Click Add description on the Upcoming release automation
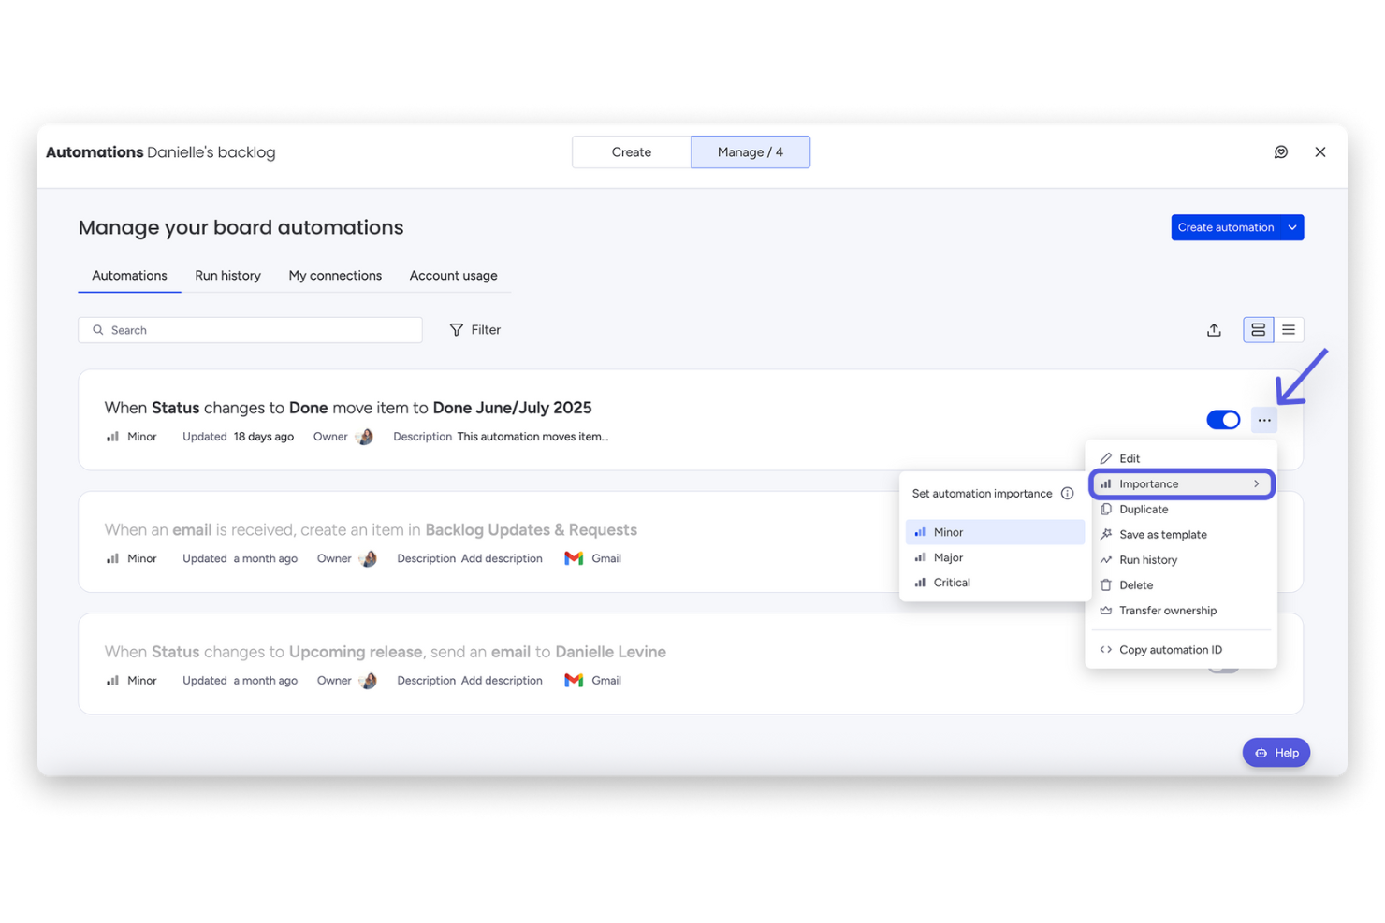The height and width of the screenshot is (923, 1385). pos(502,680)
